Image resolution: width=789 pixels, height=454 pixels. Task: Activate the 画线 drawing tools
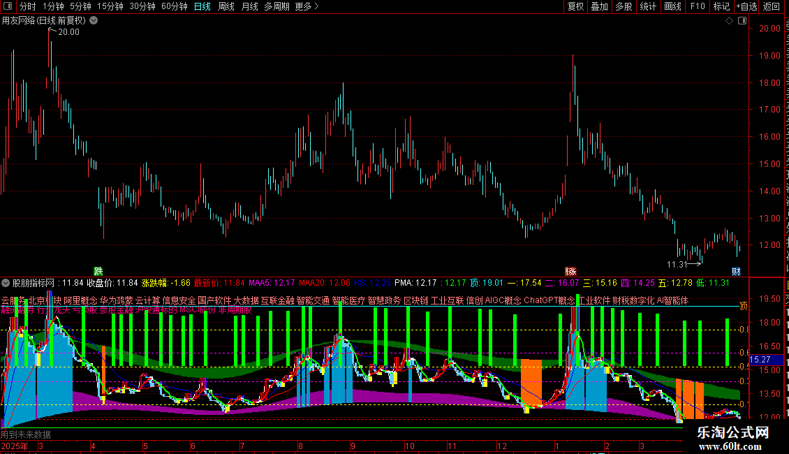672,6
